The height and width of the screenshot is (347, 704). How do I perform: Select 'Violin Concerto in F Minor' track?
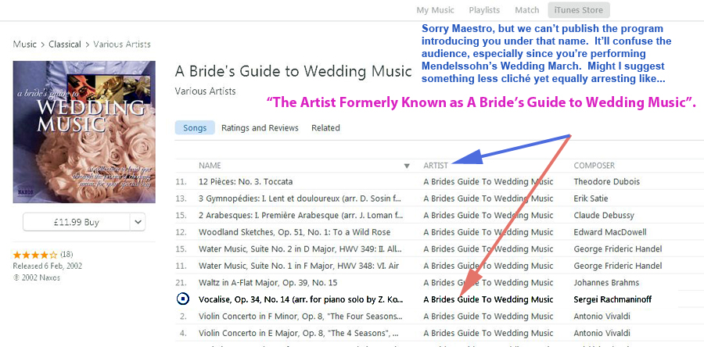point(300,317)
